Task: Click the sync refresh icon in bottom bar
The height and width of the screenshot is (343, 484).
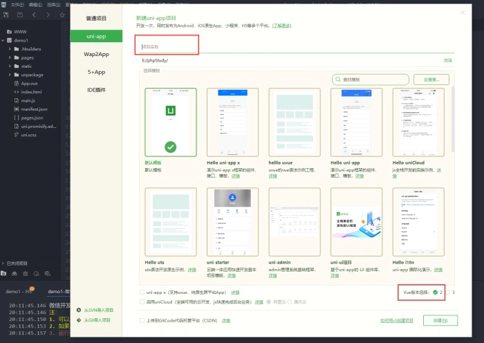Action: (37, 274)
